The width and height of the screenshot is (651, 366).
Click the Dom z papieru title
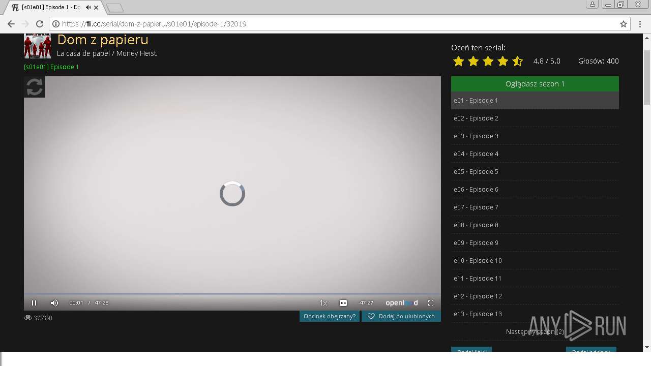(x=103, y=40)
